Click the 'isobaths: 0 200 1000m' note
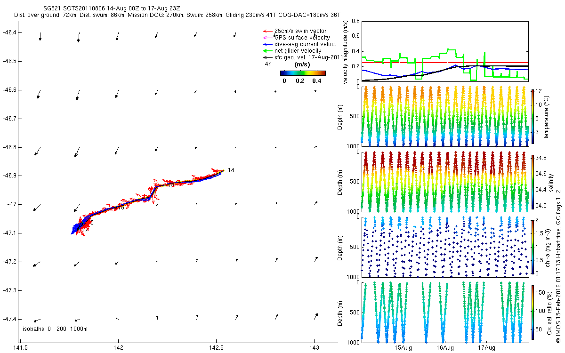Viewport: 565px width, 353px height. [55, 329]
